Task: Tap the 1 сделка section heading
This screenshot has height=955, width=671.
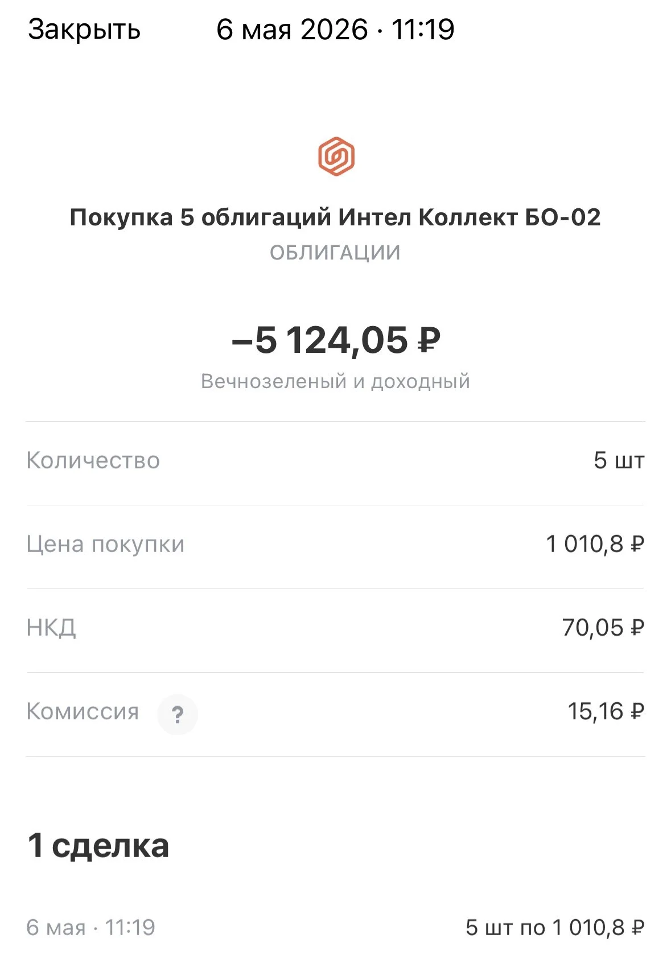Action: pos(98,846)
